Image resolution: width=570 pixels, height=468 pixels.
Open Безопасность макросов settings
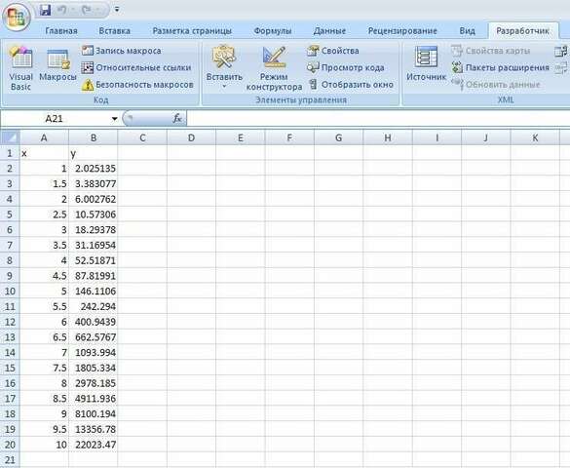click(x=137, y=85)
